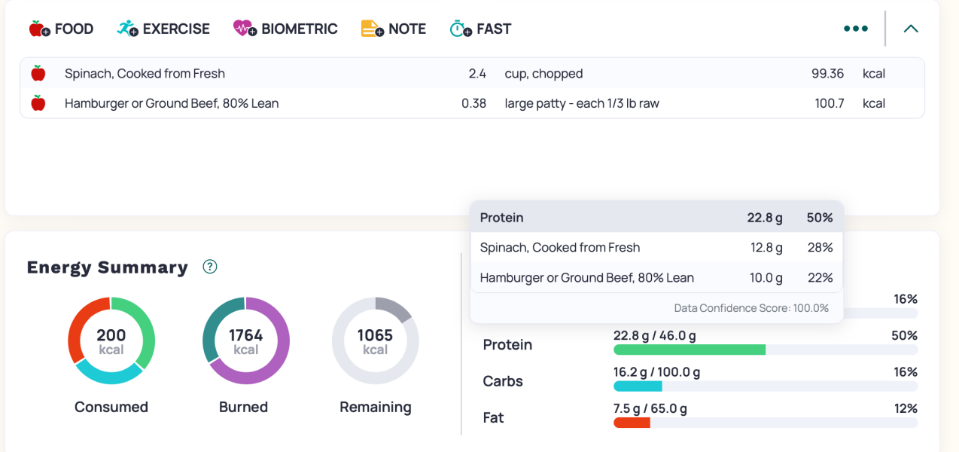Open the Consumed calories donut chart
The height and width of the screenshot is (452, 959).
pyautogui.click(x=111, y=341)
